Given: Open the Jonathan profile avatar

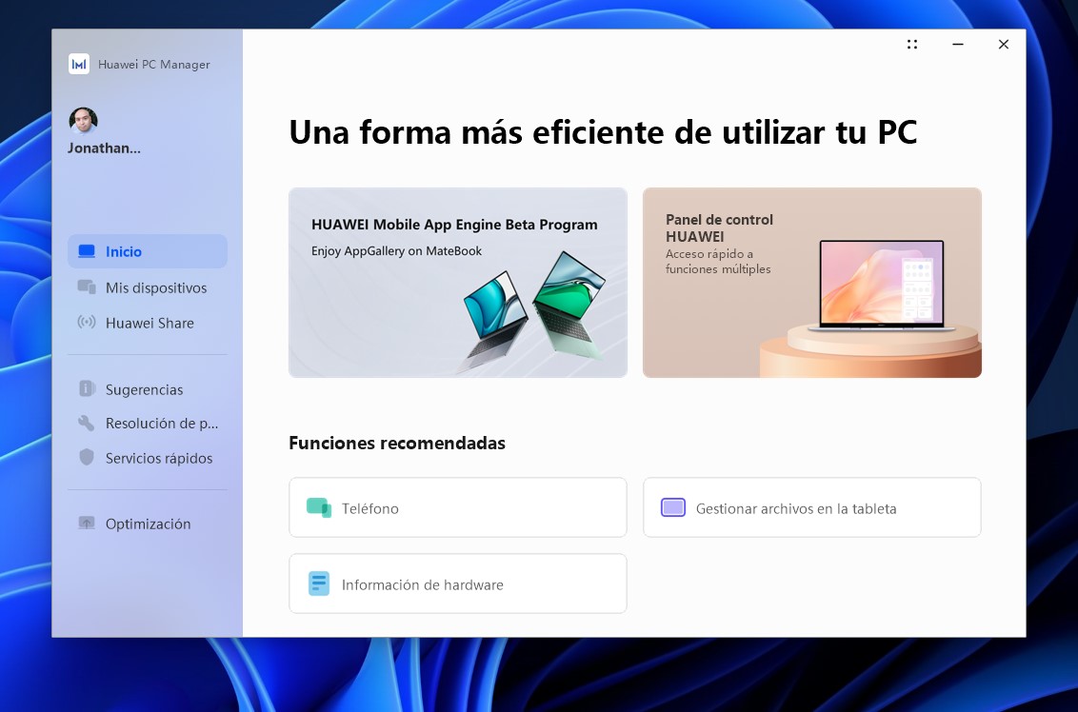Looking at the screenshot, I should 83,121.
